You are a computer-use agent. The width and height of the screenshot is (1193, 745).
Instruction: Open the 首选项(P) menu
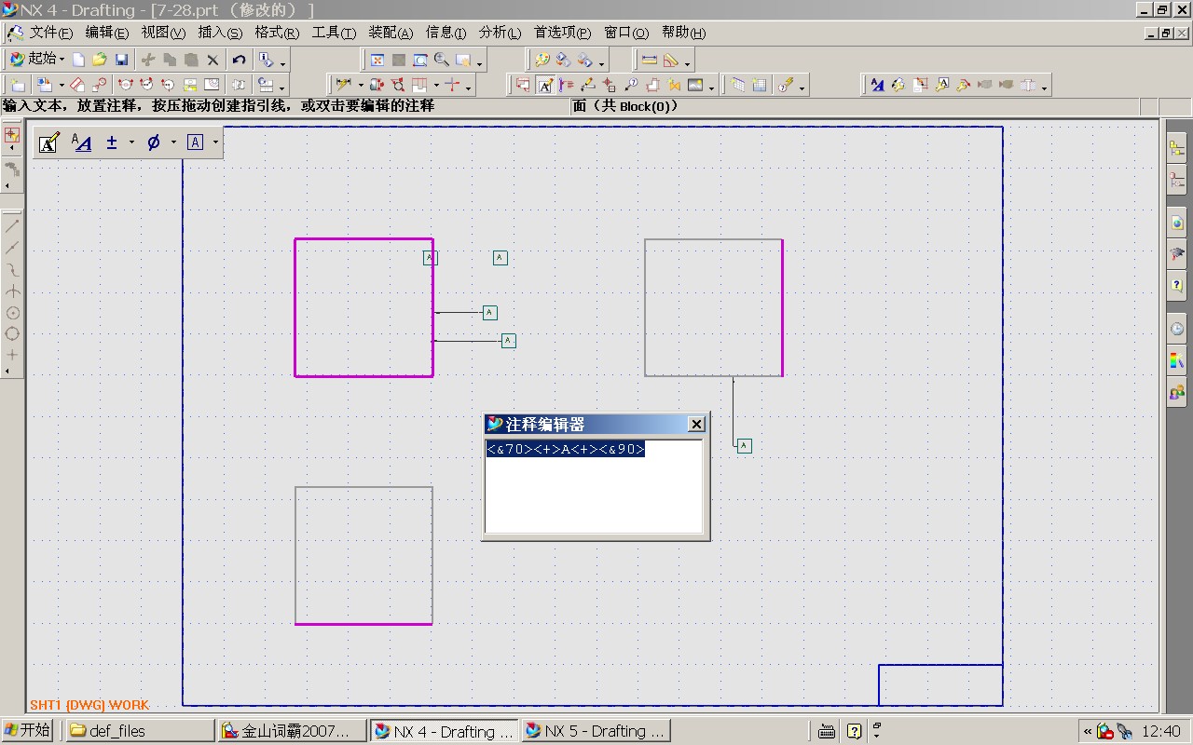coord(562,33)
